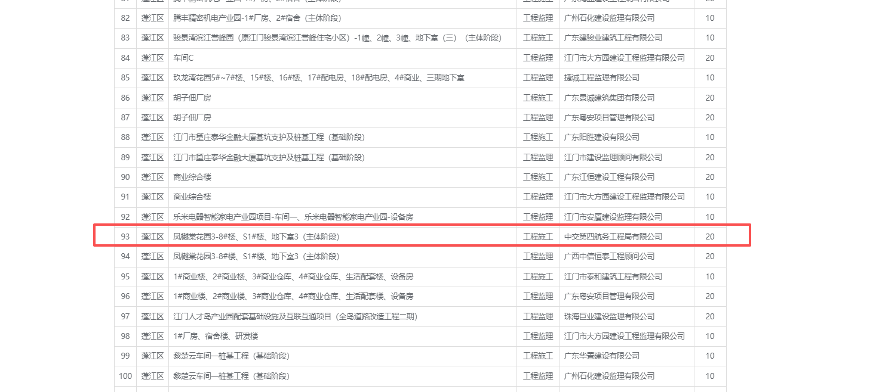Viewport: 870px width, 392px height.
Task: Select company 江门市建设监理顾问有限公司
Action: coord(613,157)
